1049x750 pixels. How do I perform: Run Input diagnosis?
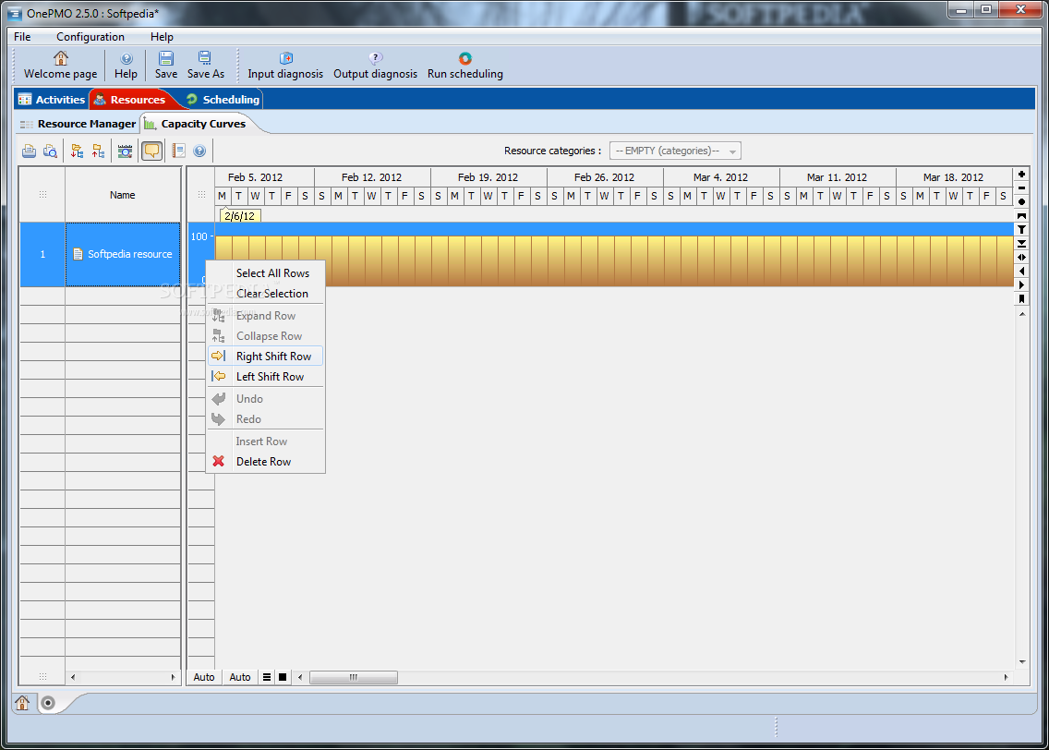click(285, 65)
